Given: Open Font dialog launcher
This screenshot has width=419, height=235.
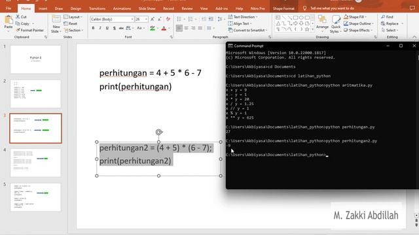Looking at the screenshot, I should pos(172,37).
